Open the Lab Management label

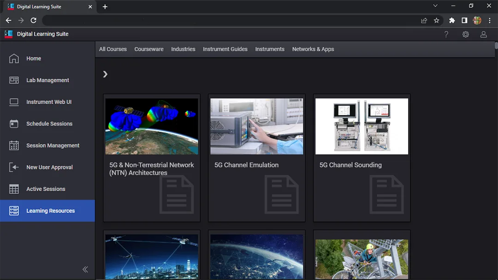[47, 80]
